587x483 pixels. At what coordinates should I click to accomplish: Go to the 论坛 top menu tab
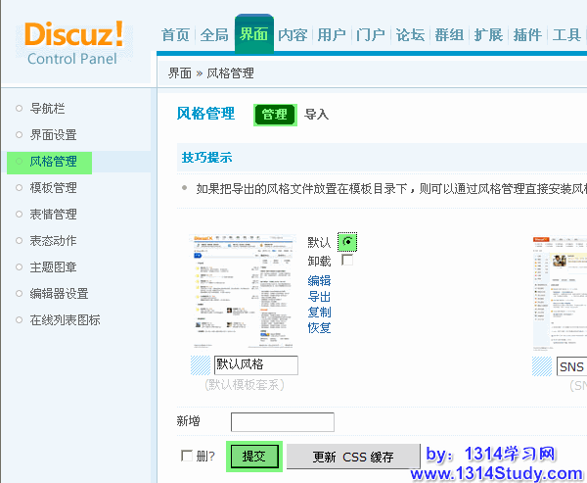coord(410,35)
